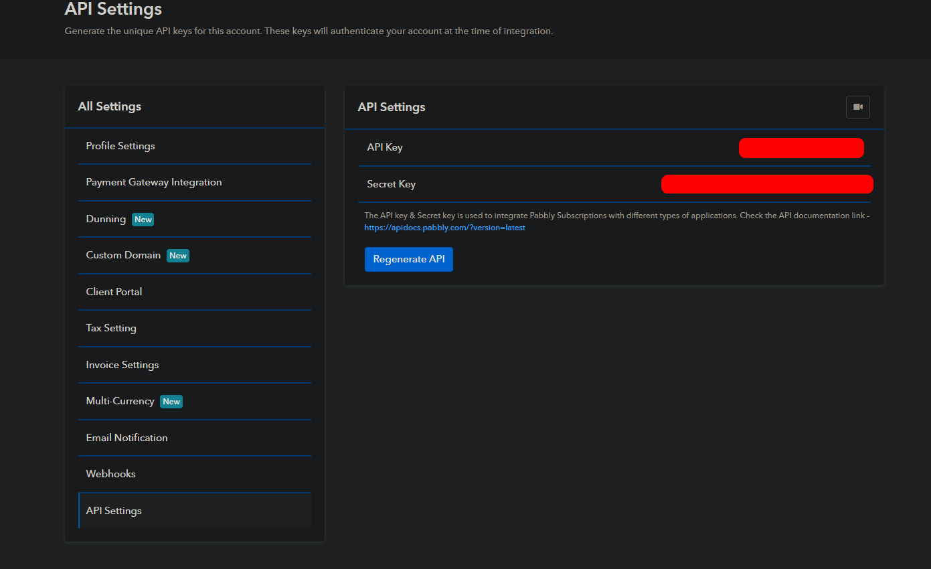Click the API Key label
This screenshot has height=569, width=931.
[385, 147]
